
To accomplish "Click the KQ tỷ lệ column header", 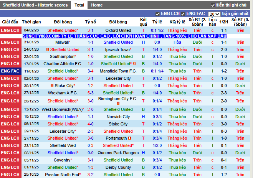I will pos(177,22).
